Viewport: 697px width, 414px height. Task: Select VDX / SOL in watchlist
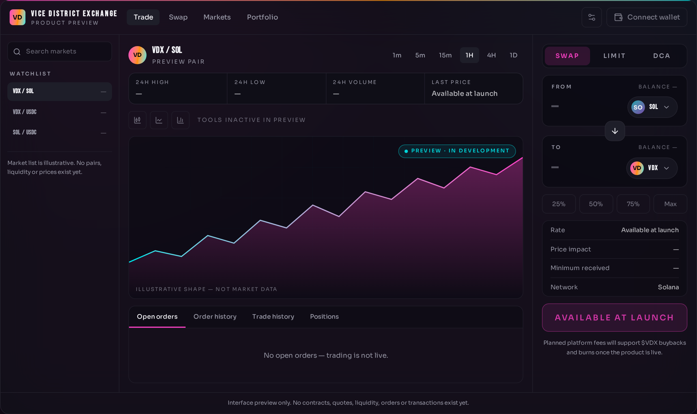(x=60, y=92)
